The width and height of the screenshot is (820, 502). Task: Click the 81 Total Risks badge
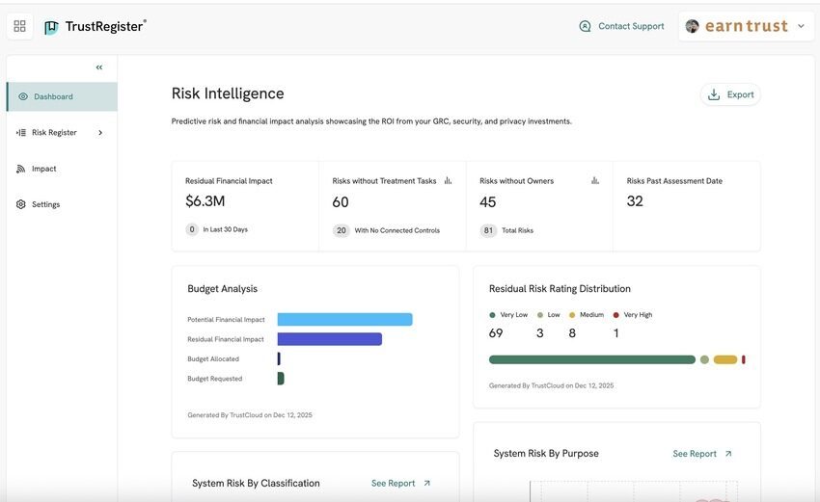tap(488, 230)
